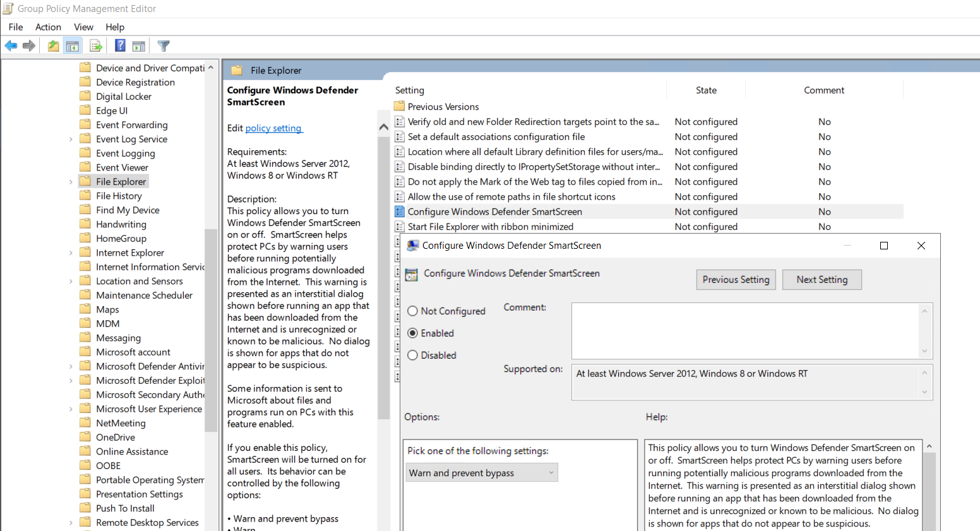Click scroll-up arrow of description pane
This screenshot has height=531, width=980.
coord(383,127)
